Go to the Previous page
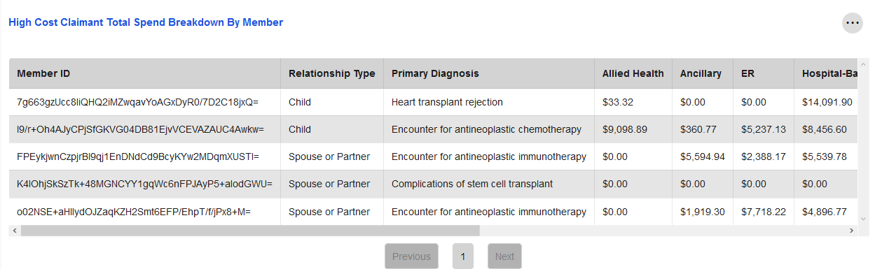Viewport: 875px width, 269px height. [411, 256]
